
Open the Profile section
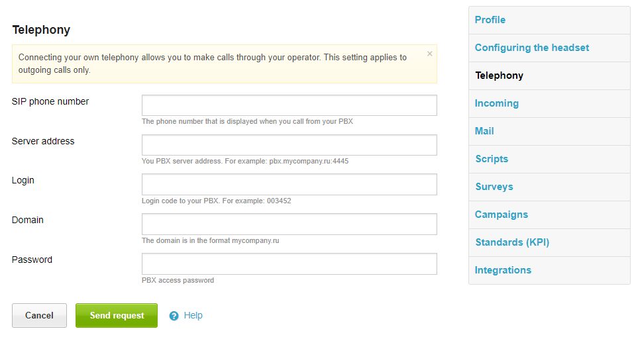[490, 20]
